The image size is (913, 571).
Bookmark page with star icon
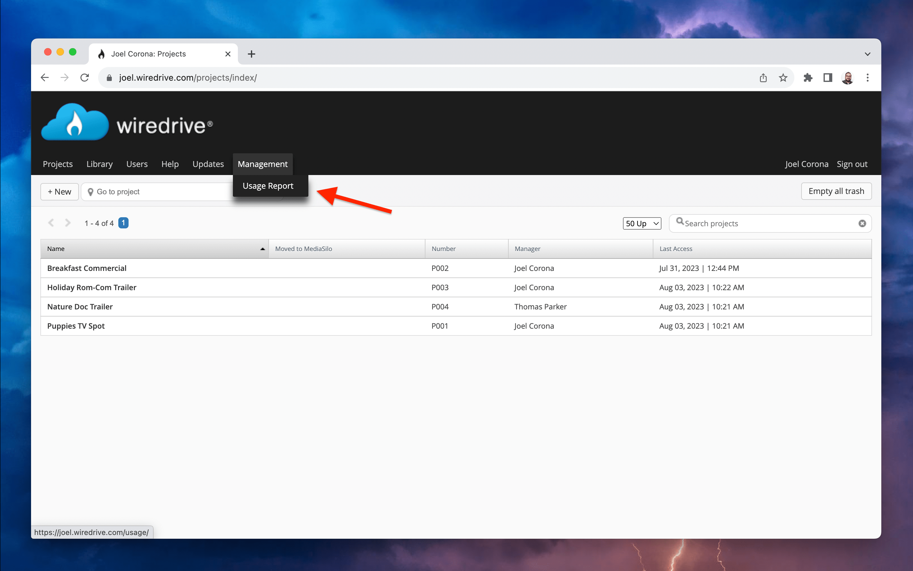click(x=783, y=78)
